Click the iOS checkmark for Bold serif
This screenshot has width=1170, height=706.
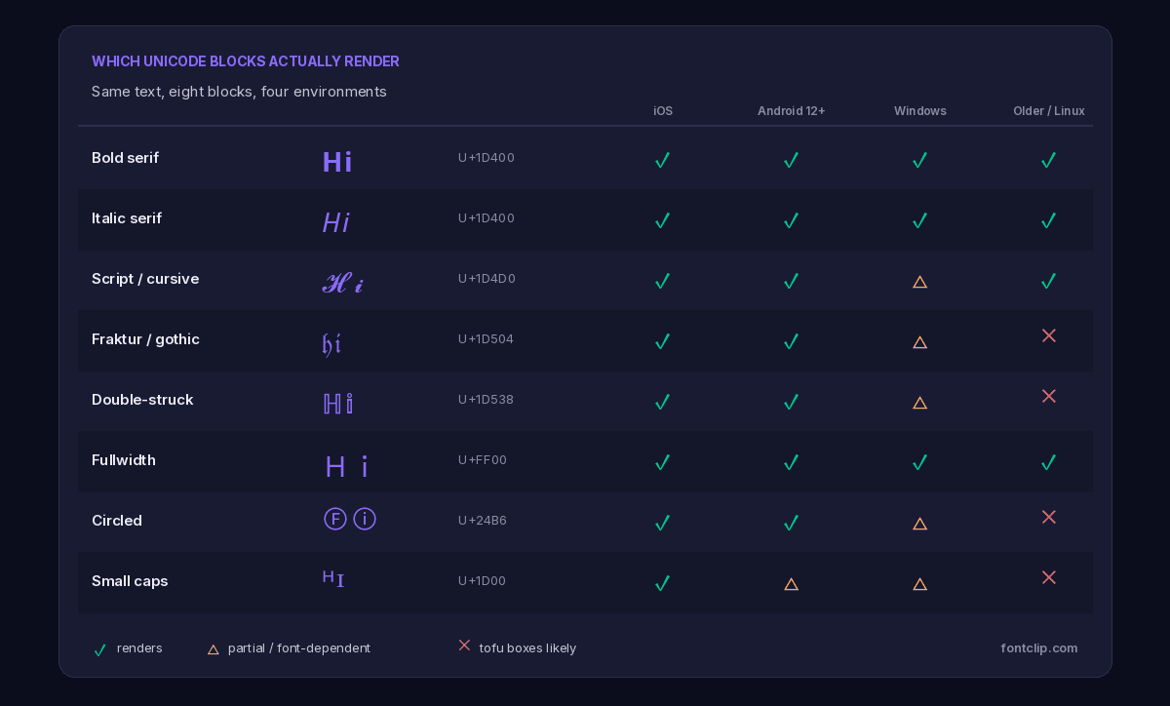[x=662, y=160]
